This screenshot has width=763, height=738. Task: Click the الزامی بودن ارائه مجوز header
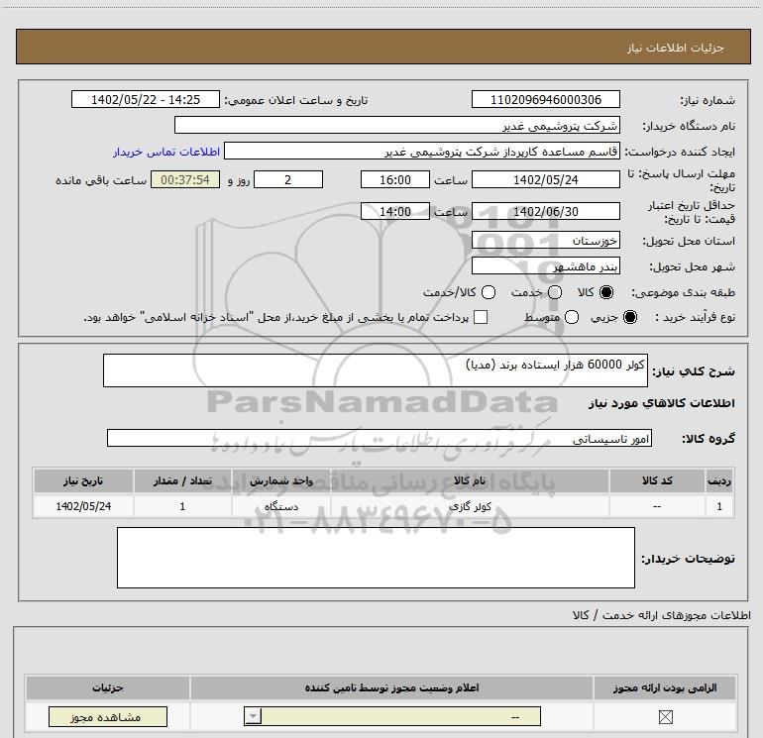pyautogui.click(x=665, y=687)
